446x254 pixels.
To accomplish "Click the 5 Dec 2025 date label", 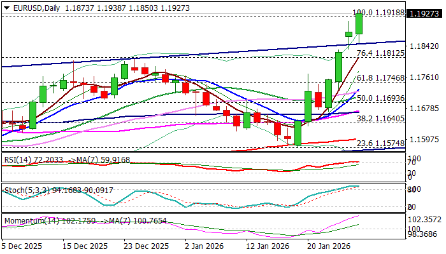I will click(23, 246).
